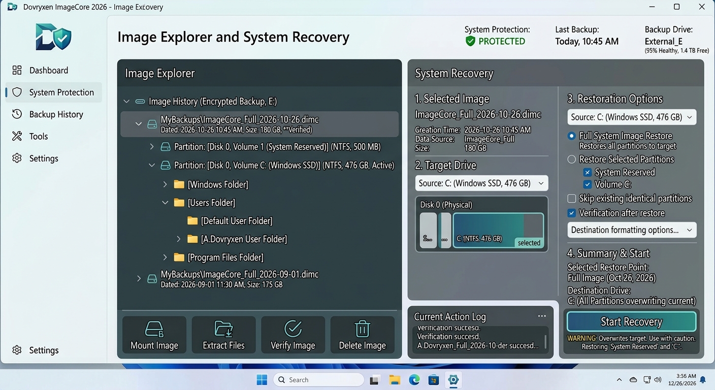Expand the Program Files Folder node
Screen dimensions: 715x390
point(165,257)
